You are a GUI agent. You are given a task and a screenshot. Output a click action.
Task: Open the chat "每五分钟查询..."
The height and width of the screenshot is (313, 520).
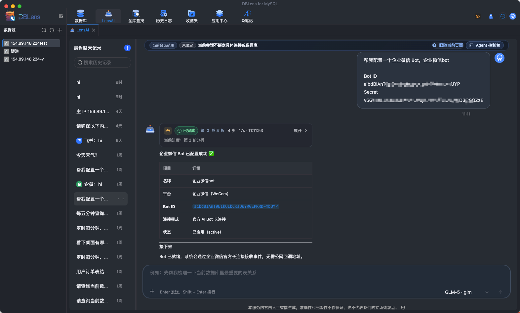(x=100, y=213)
